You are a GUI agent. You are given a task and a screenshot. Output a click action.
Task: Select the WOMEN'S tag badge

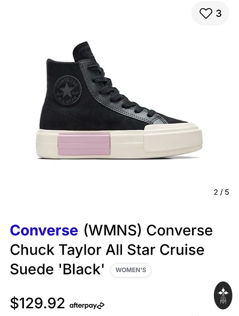[131, 270]
